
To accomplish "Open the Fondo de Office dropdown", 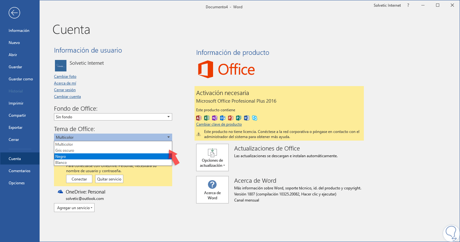I will tap(113, 117).
